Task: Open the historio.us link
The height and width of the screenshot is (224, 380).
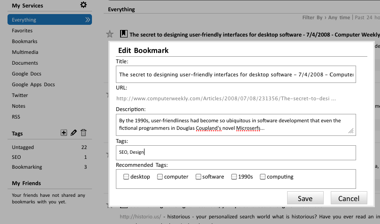Action: [x=140, y=217]
